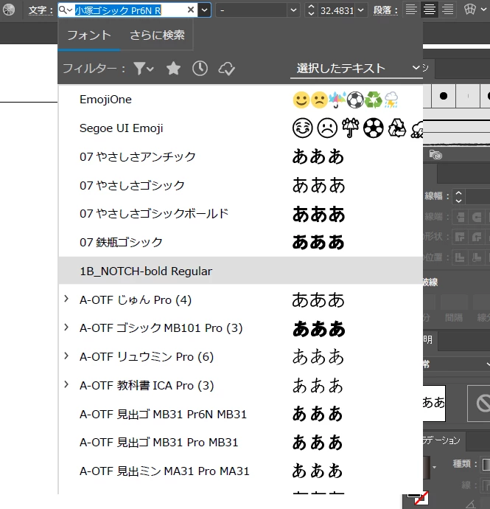The width and height of the screenshot is (490, 509).
Task: Align paragraph text left
Action: (411, 9)
